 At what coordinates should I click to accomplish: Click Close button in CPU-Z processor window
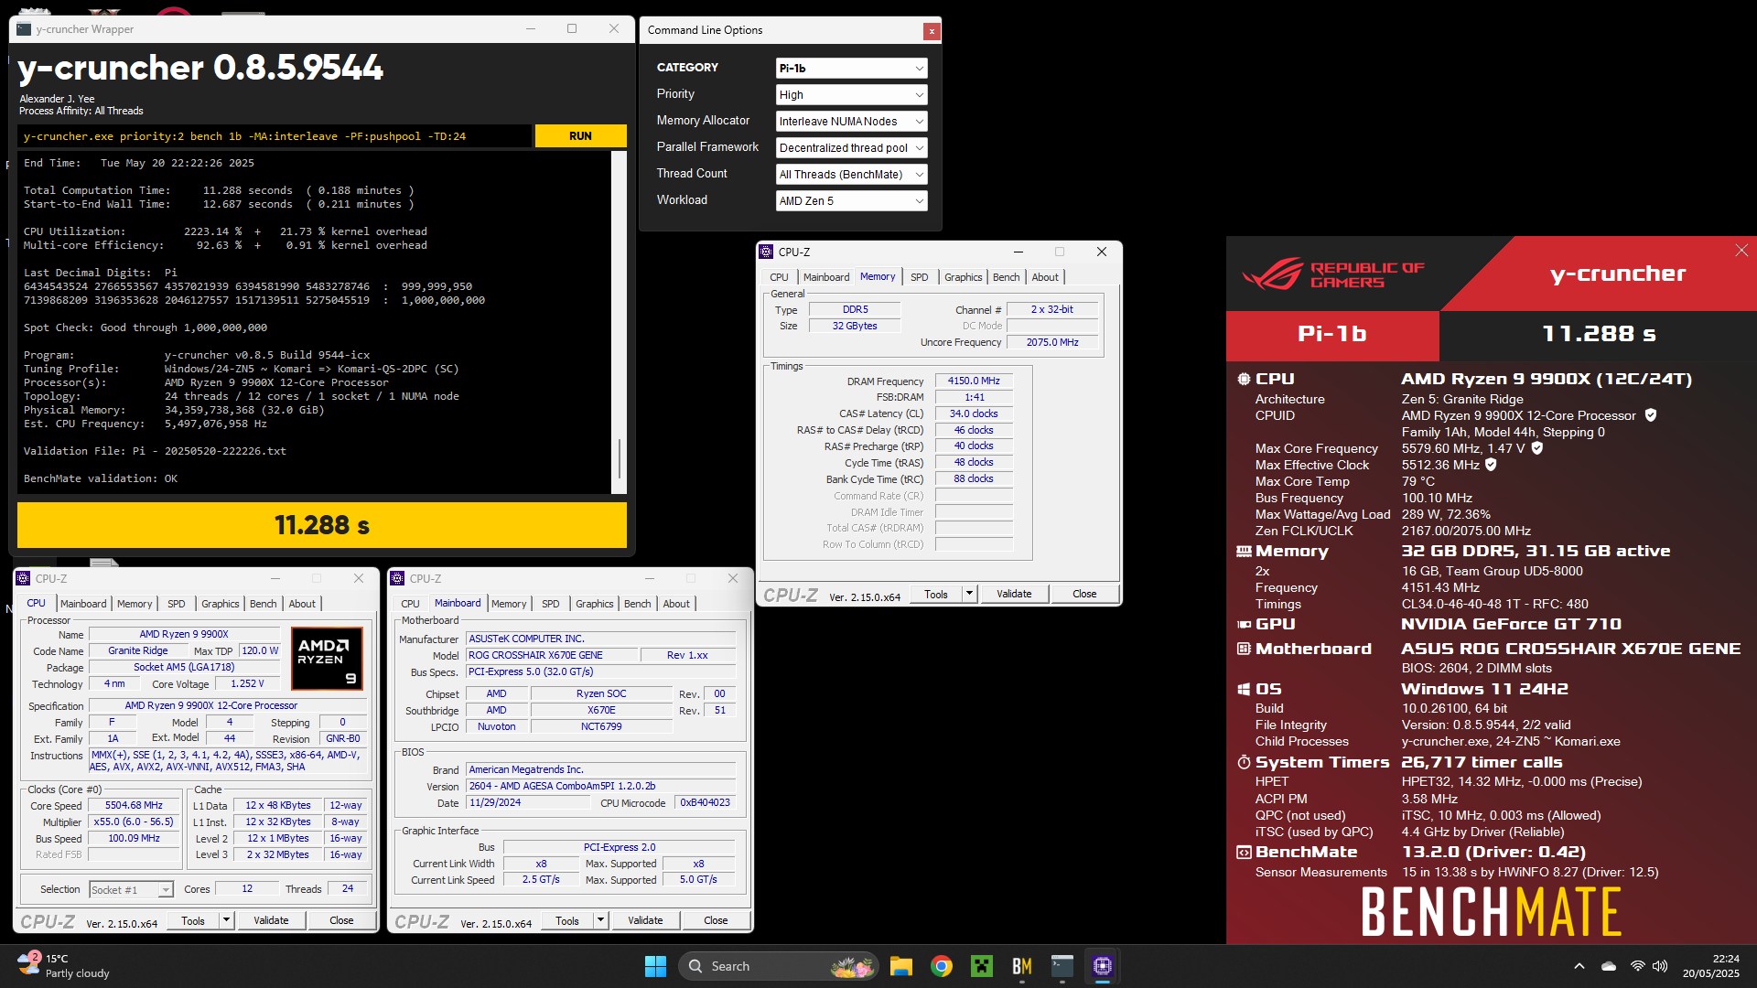[x=341, y=920]
